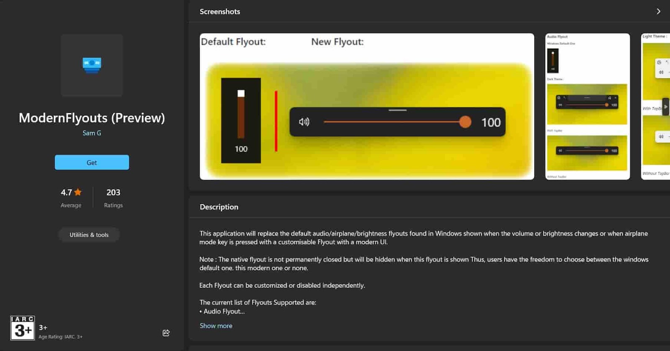Click the Utilities & tools category tag

89,235
